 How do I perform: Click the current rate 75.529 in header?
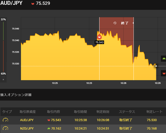click(43, 3)
